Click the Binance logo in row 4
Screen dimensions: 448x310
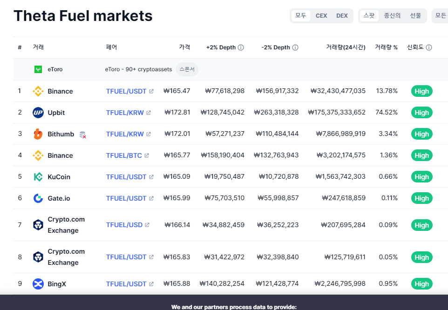coord(38,155)
